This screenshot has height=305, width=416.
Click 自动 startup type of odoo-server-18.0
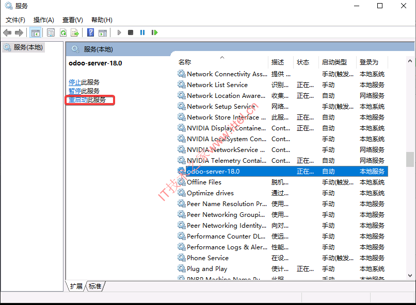[x=328, y=172]
